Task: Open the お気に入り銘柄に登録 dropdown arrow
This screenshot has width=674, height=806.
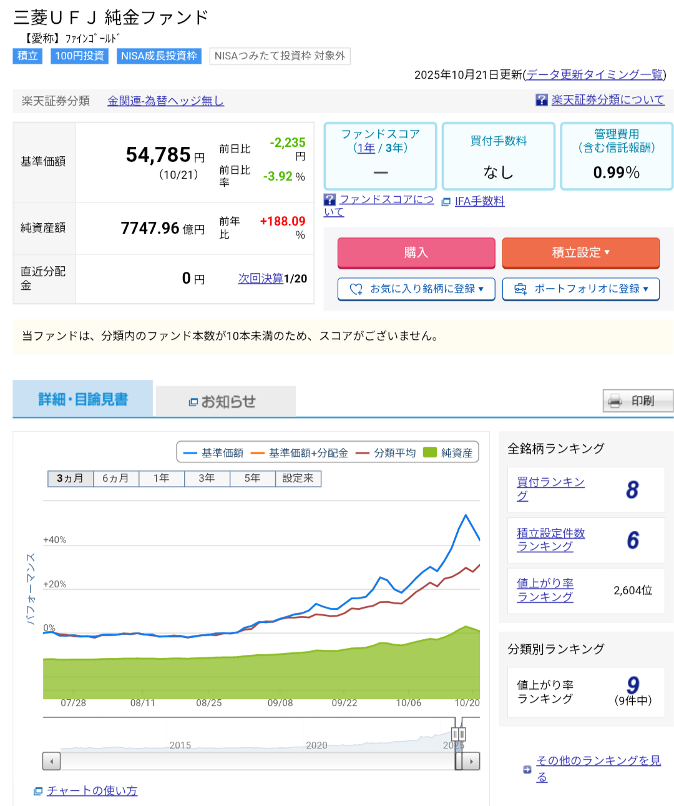Action: pyautogui.click(x=481, y=289)
